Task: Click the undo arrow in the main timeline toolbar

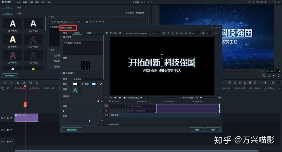Action: click(5, 83)
